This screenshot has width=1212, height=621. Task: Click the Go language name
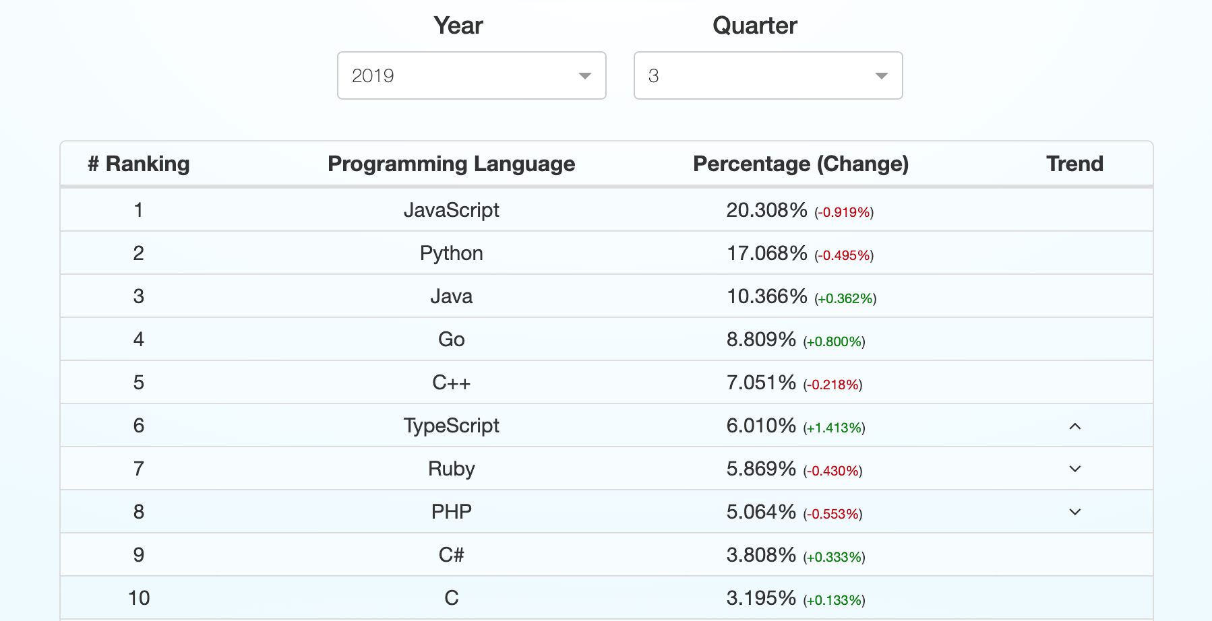pyautogui.click(x=451, y=339)
